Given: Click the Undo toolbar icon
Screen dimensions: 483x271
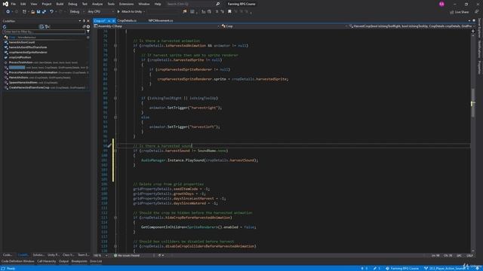Looking at the screenshot, I should tap(51, 12).
